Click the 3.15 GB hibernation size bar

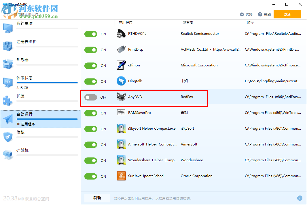tap(47, 83)
